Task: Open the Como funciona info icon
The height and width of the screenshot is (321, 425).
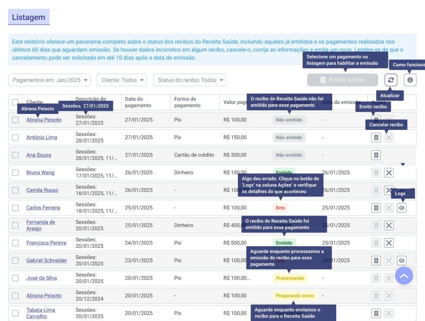Action: [410, 80]
